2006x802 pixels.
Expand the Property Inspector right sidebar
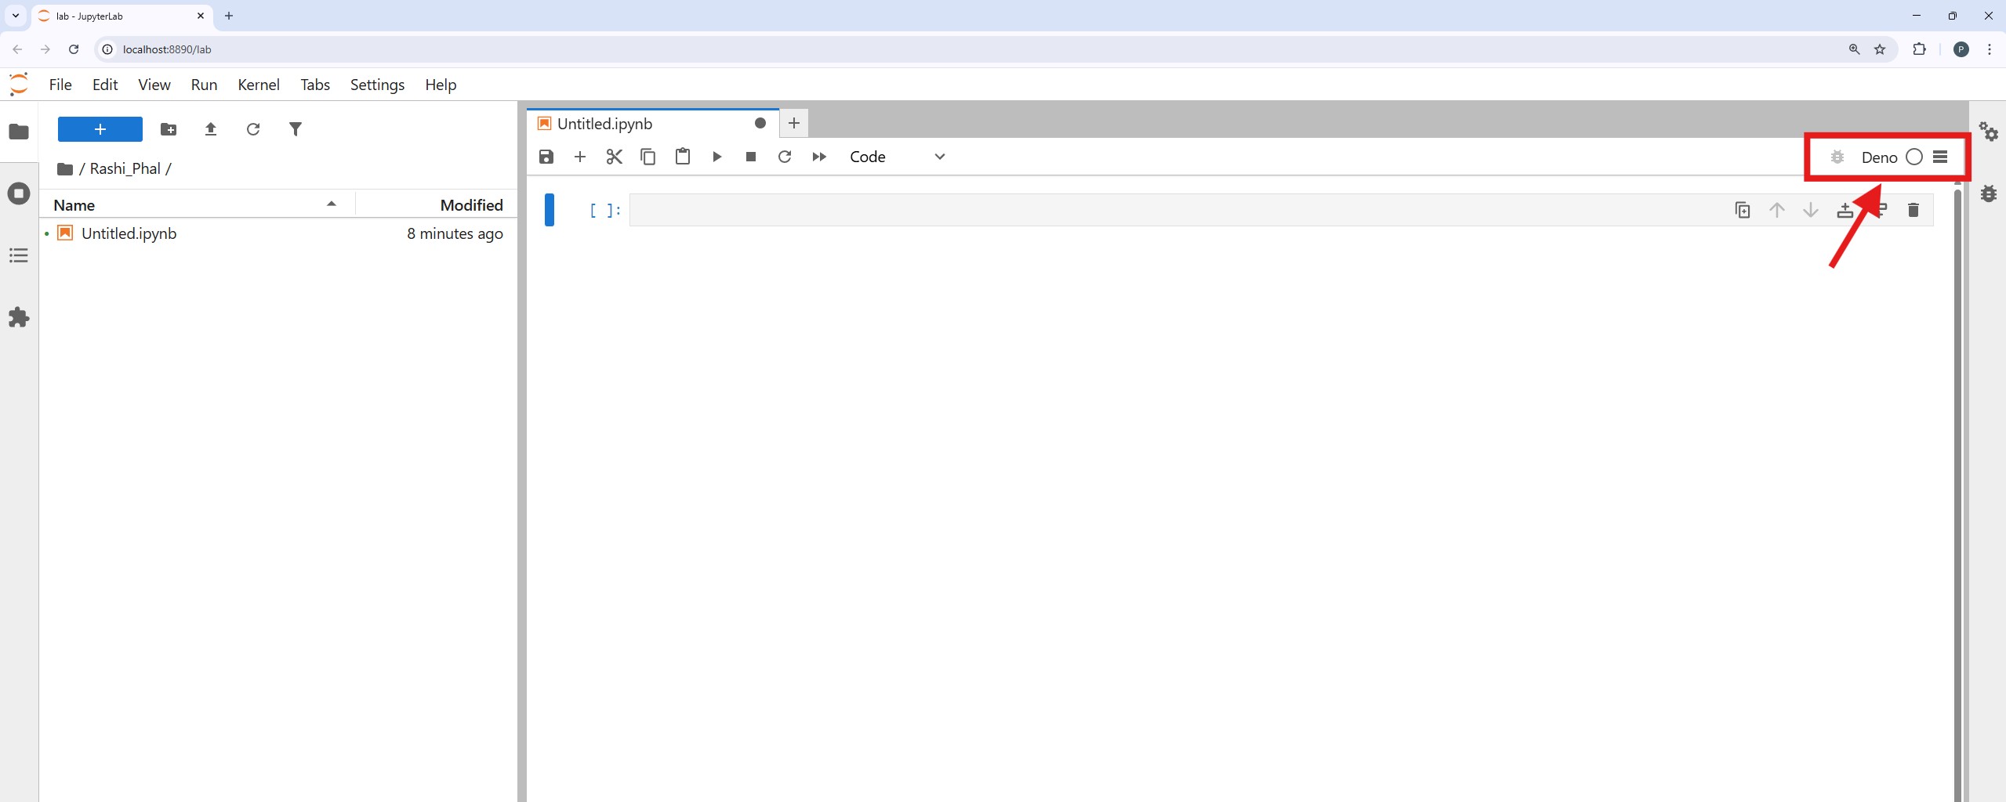point(1988,132)
